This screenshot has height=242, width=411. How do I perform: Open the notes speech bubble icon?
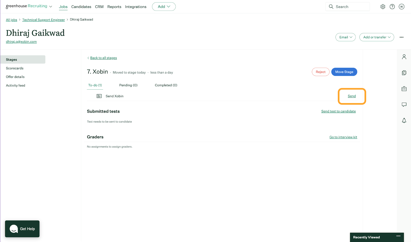tap(404, 104)
